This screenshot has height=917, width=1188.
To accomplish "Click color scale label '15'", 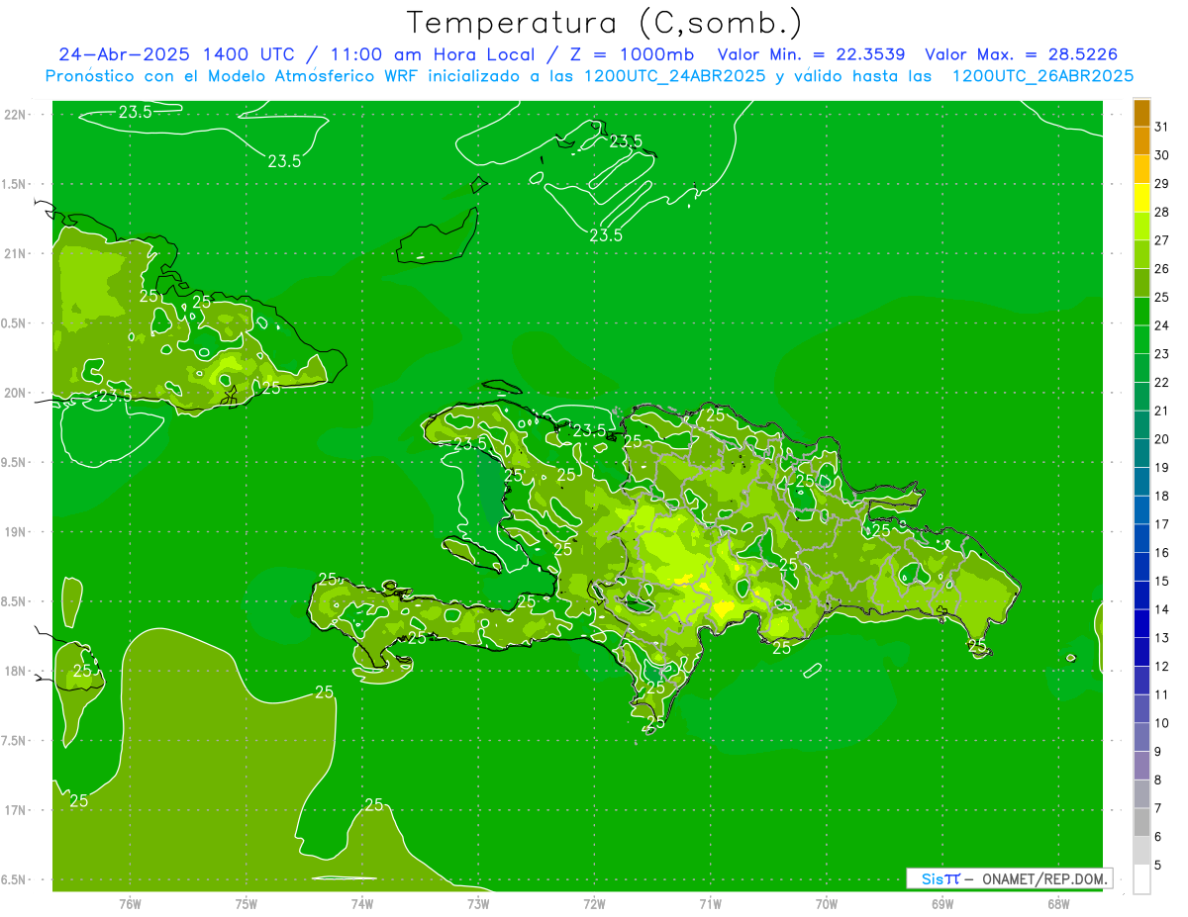I will 1162,581.
